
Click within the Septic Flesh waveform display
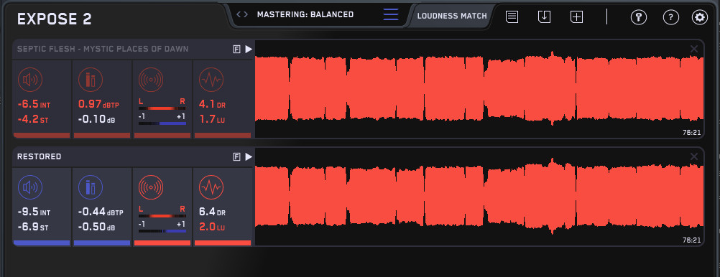[x=479, y=89]
